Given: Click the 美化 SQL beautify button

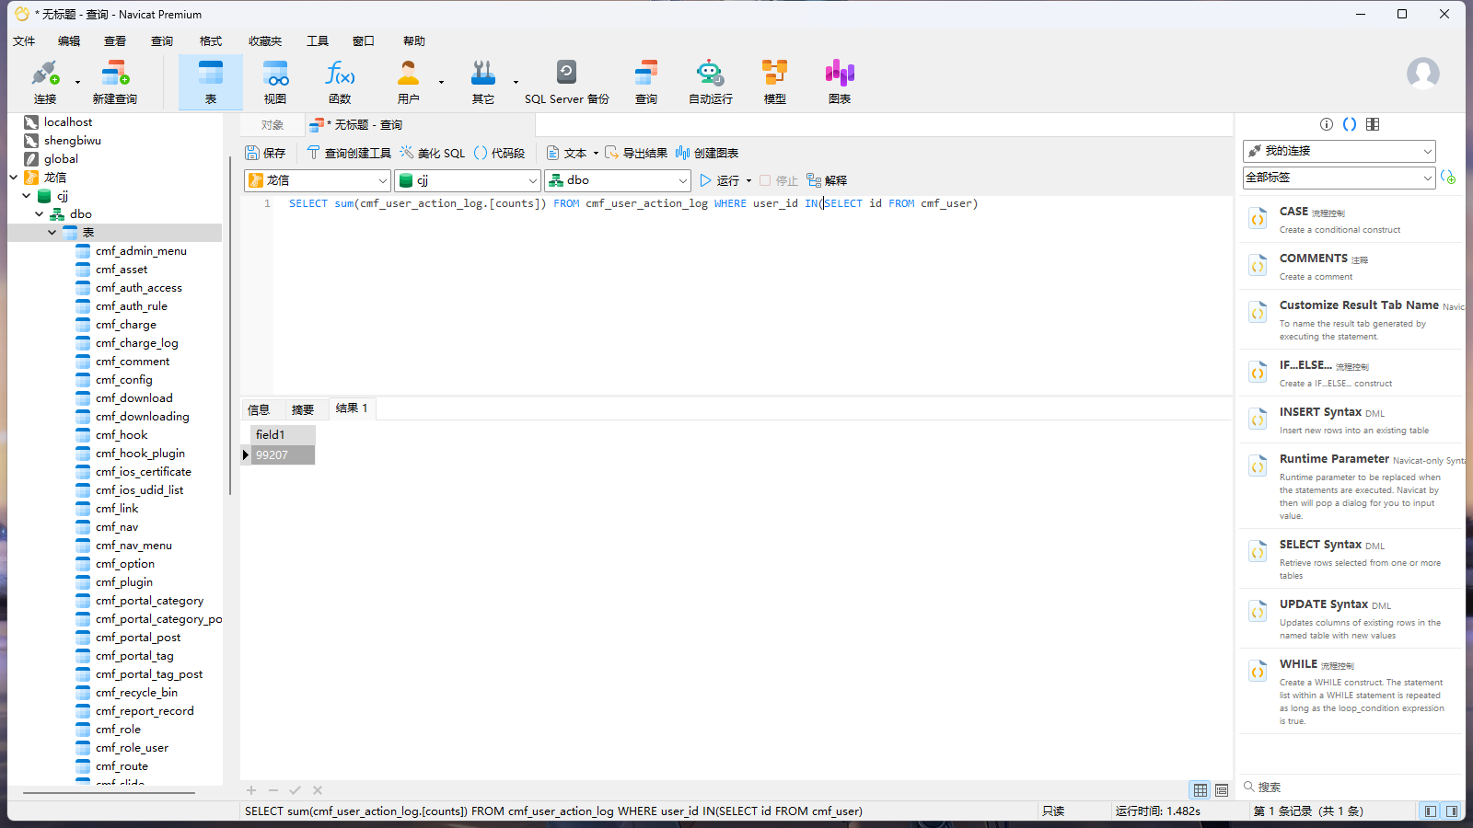Looking at the screenshot, I should coord(433,153).
